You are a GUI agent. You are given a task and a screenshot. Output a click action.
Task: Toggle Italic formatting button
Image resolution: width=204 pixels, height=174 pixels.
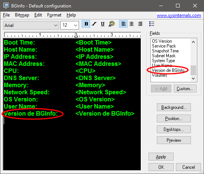[94, 24]
